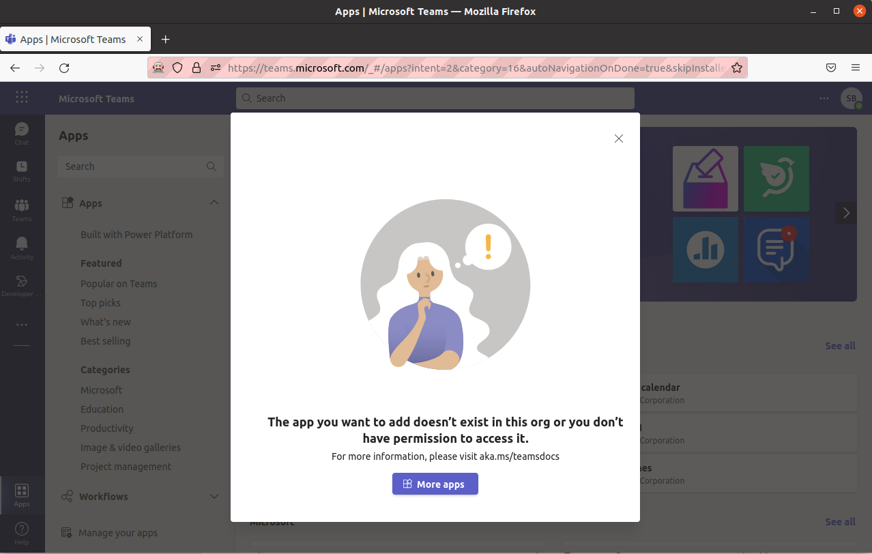Image resolution: width=872 pixels, height=554 pixels.
Task: Click upper See all link
Action: click(x=840, y=346)
